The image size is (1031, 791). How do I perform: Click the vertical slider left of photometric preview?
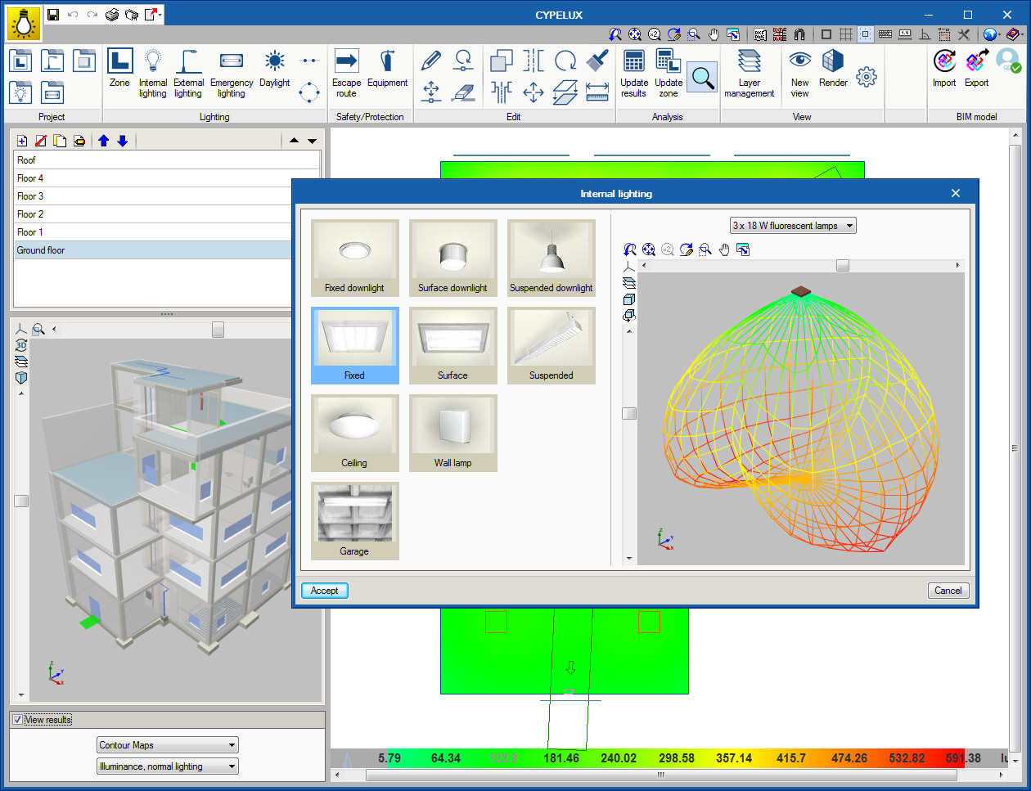[629, 413]
